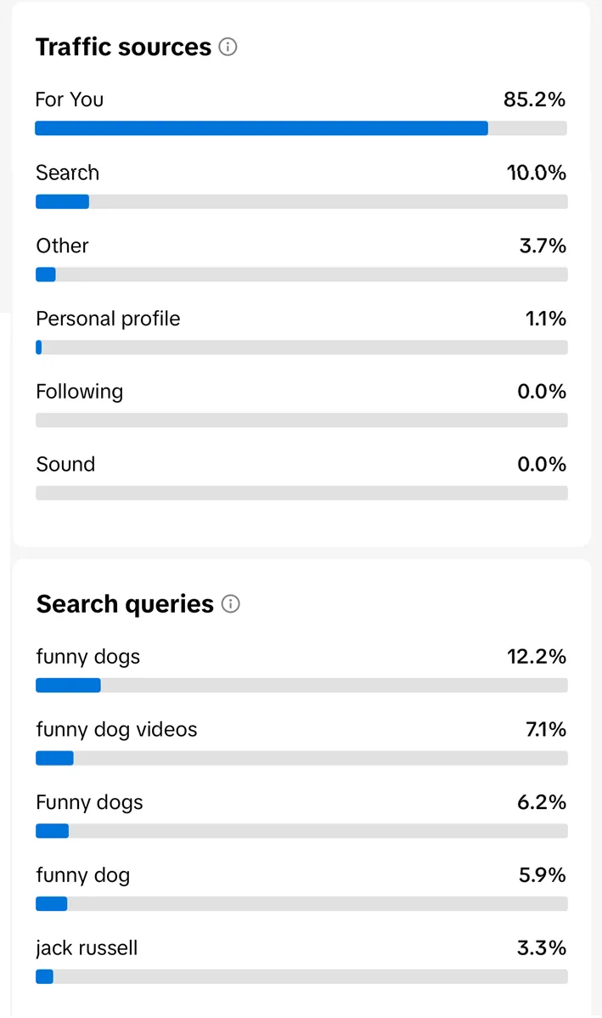This screenshot has height=1018, width=602.
Task: Click the Search queries section heading
Action: pos(124,603)
